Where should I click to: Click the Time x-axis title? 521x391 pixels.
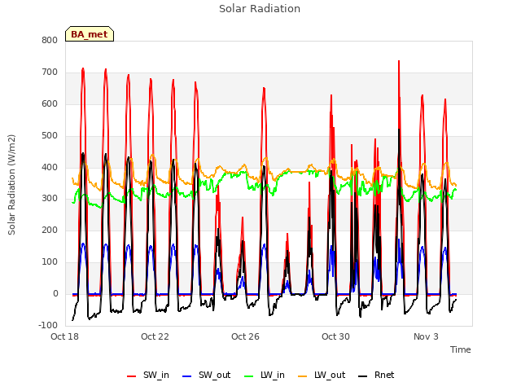click(x=461, y=349)
